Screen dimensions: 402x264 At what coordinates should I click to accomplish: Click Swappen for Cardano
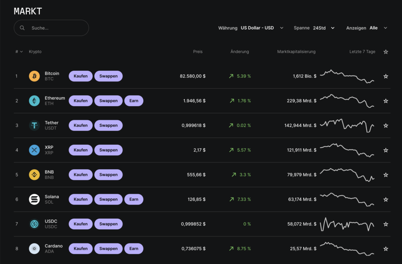[108, 249]
